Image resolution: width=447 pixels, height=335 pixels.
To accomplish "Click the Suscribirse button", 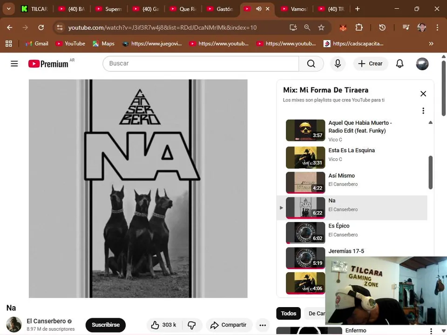I will (x=106, y=325).
